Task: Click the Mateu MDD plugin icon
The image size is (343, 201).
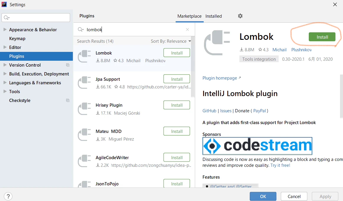Action: click(x=84, y=135)
